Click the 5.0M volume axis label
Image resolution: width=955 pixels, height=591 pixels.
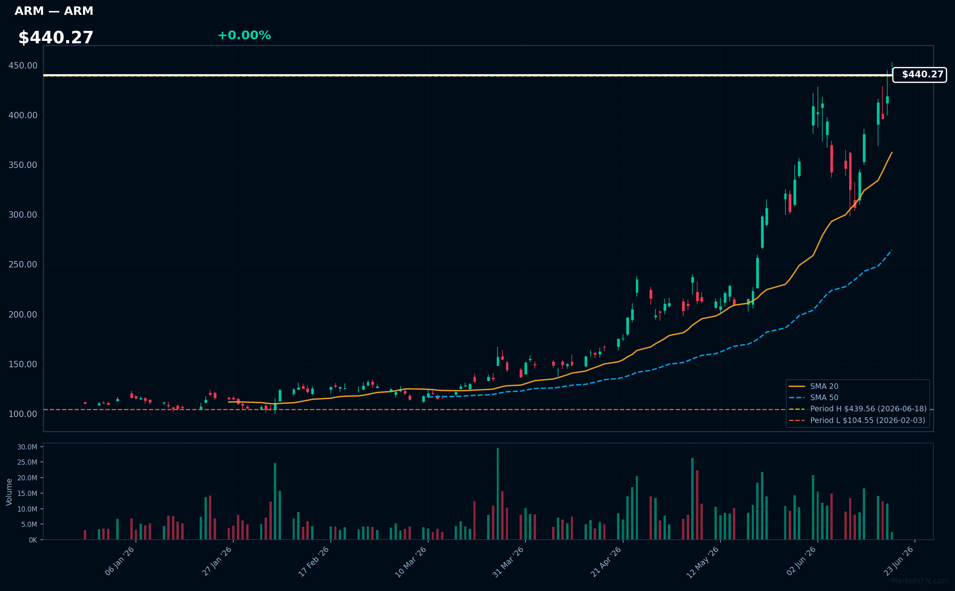point(29,524)
